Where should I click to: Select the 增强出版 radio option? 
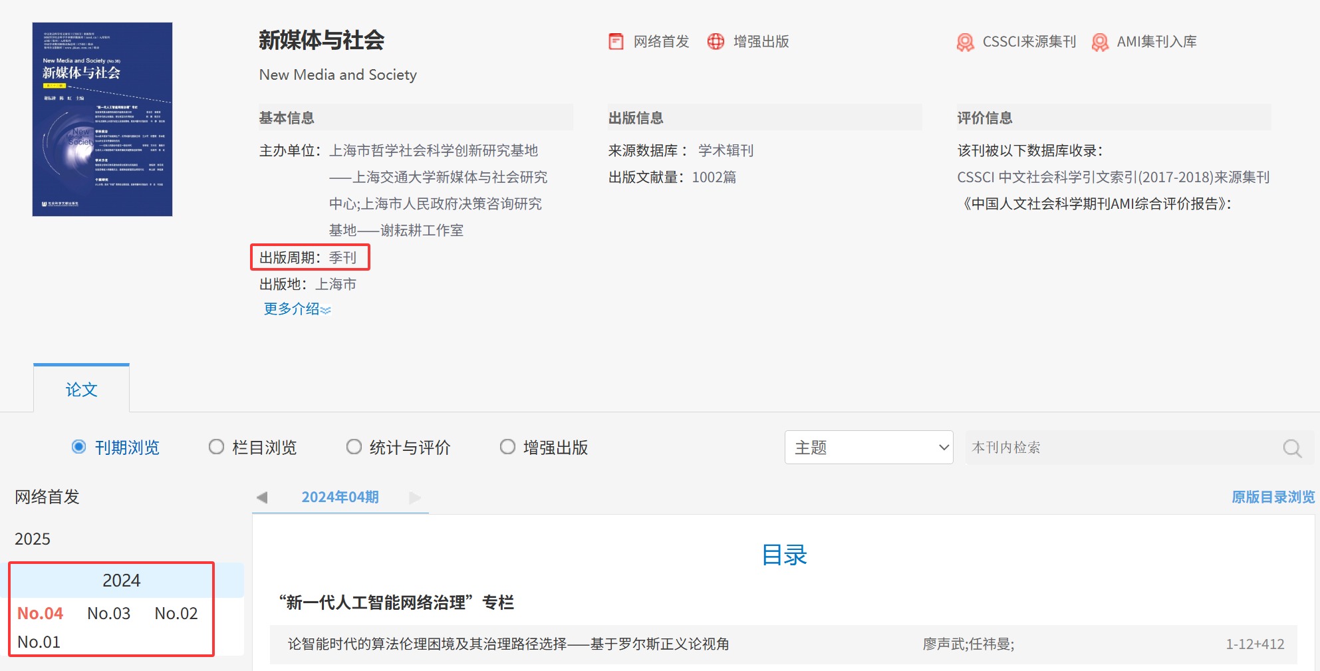pyautogui.click(x=507, y=447)
